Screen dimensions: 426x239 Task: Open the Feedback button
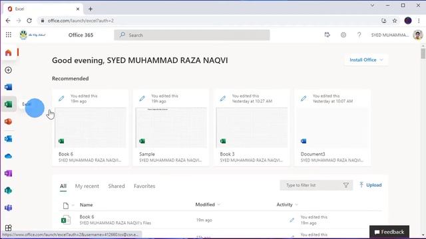389,232
